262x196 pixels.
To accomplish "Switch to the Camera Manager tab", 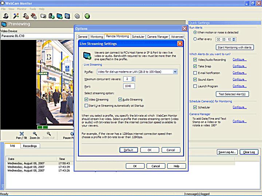I will 158,37.
